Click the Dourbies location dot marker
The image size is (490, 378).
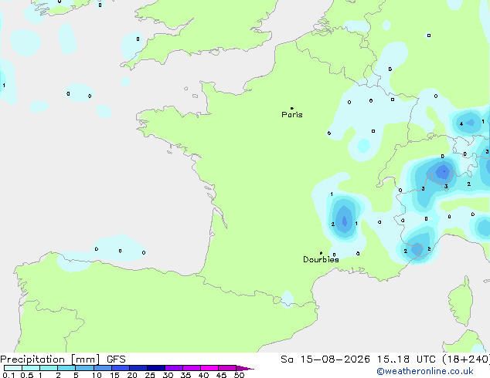[321, 253]
